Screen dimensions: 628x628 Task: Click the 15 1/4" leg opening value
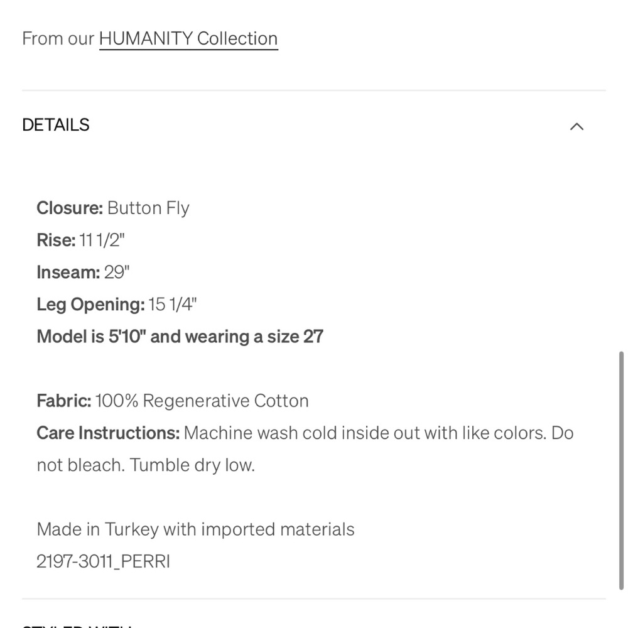coord(173,305)
